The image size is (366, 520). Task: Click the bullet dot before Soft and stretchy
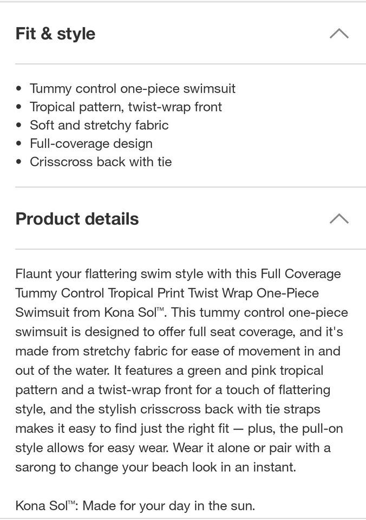(x=19, y=125)
